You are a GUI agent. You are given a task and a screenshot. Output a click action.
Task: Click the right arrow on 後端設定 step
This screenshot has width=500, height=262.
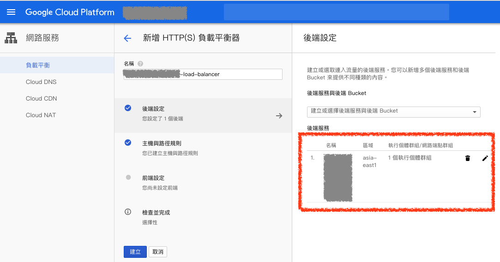tap(279, 116)
